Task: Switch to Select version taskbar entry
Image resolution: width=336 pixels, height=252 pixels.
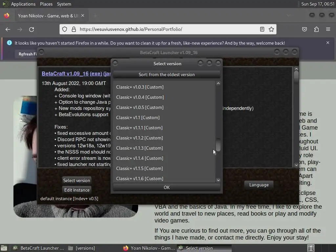Action: point(204,248)
